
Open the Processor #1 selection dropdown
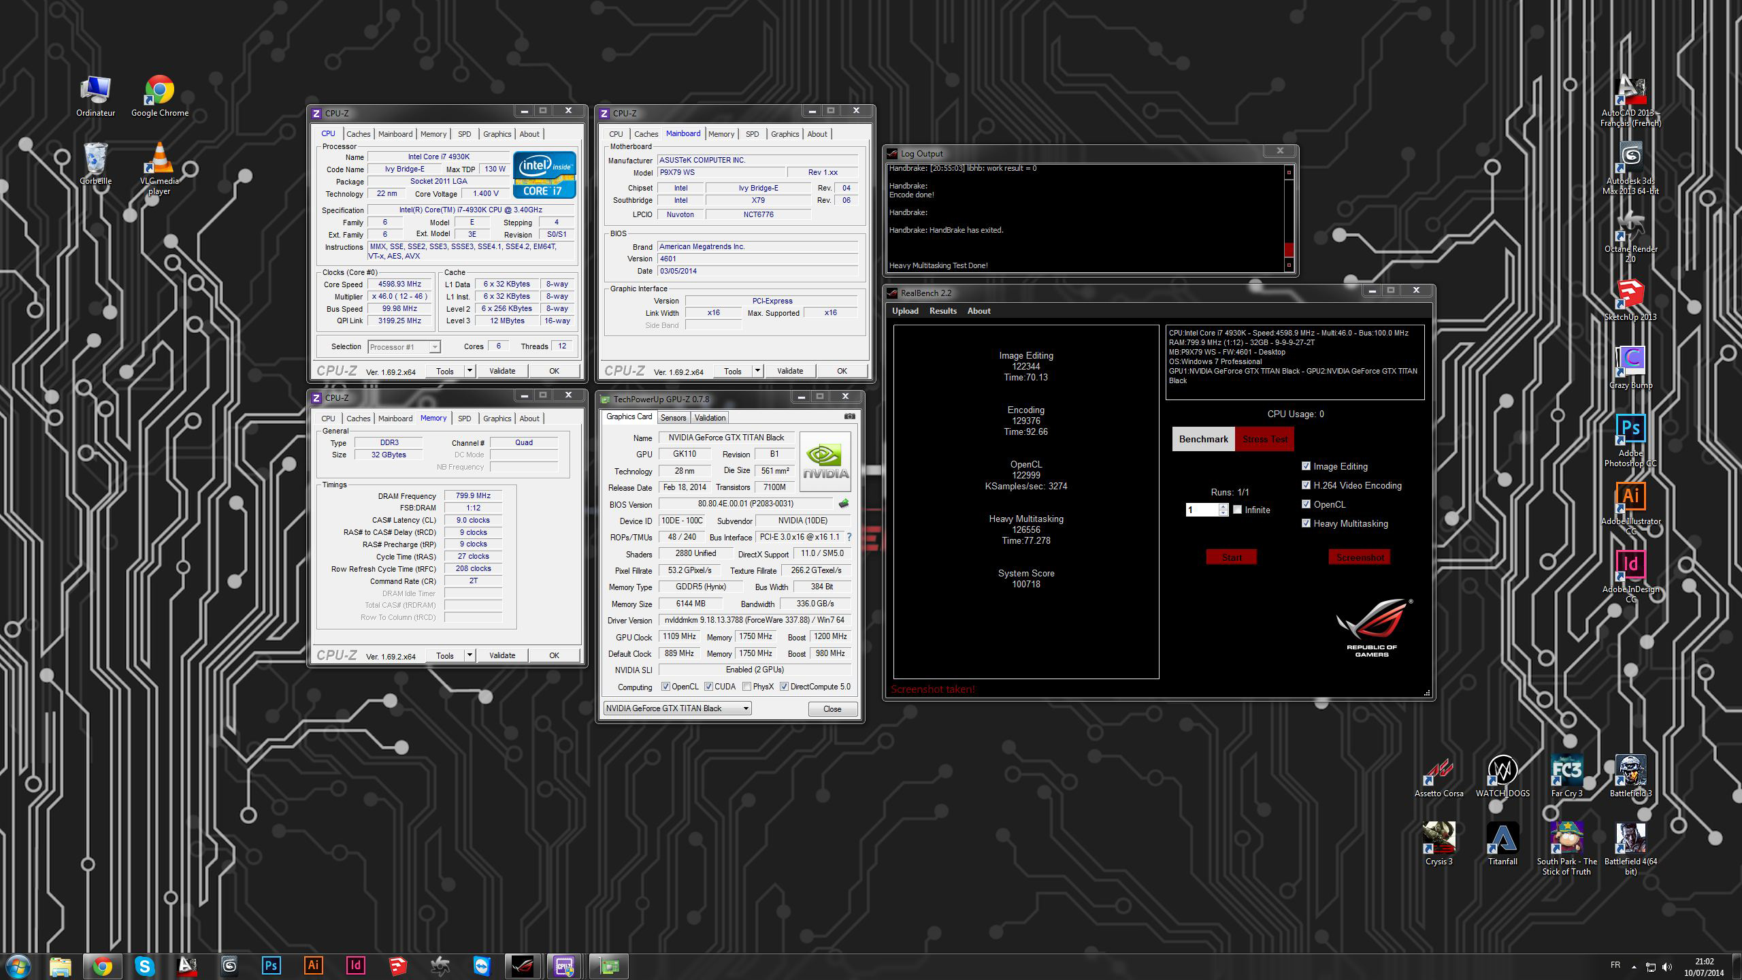(x=404, y=347)
